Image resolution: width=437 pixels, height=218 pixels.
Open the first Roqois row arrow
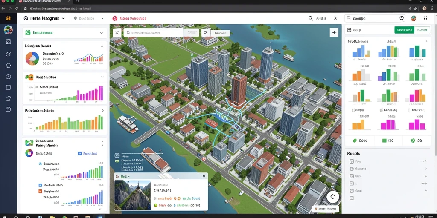coord(424,161)
